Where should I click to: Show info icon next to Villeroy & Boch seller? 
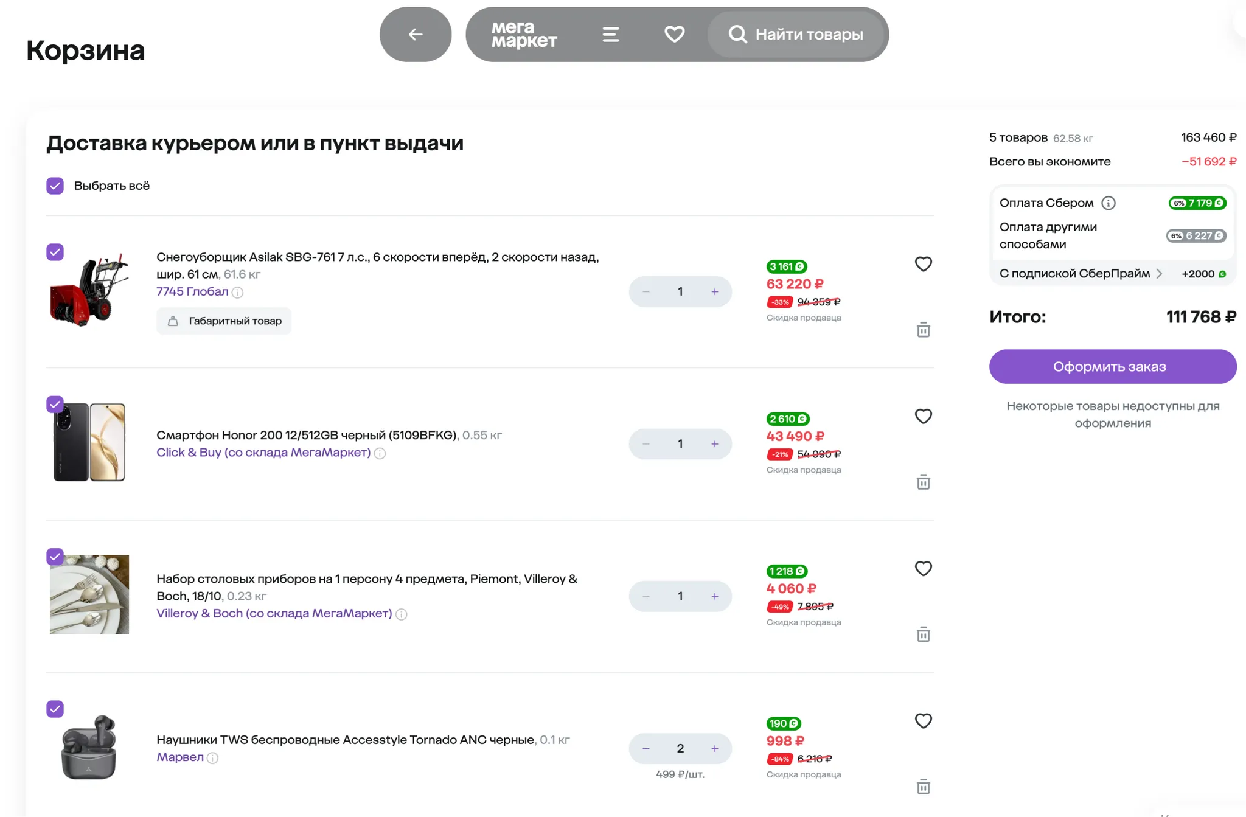(x=402, y=614)
